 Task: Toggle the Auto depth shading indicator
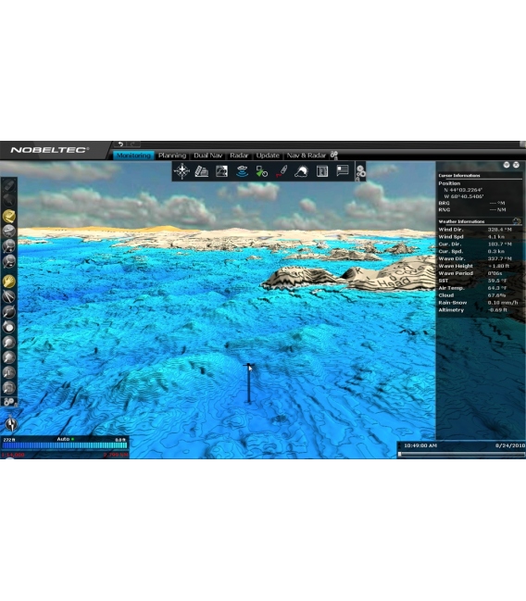coord(65,439)
